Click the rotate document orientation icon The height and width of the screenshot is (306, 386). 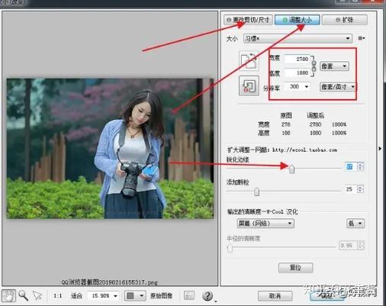tap(249, 60)
